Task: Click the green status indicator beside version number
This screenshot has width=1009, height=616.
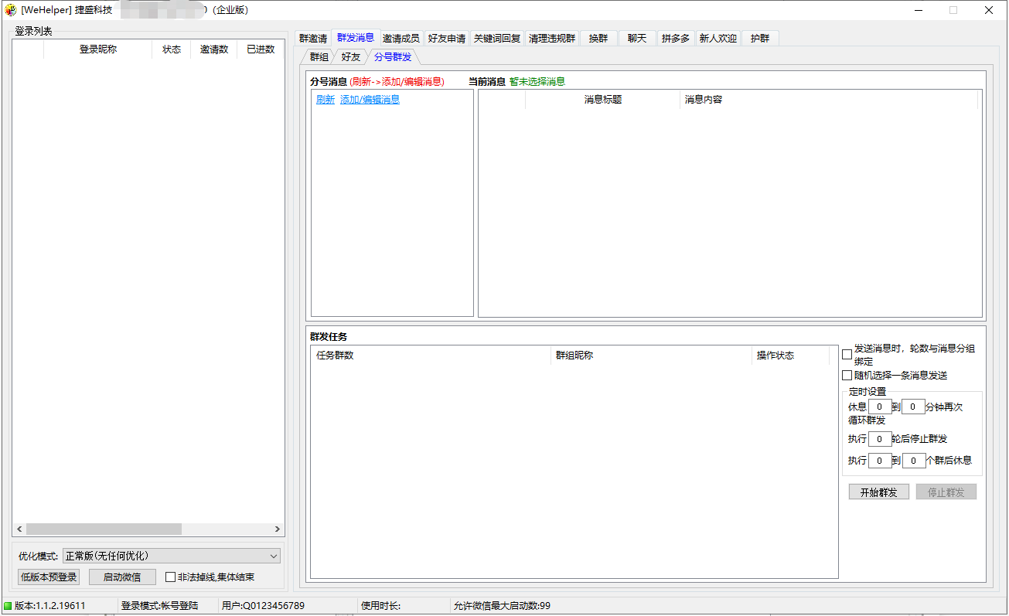Action: pos(8,606)
